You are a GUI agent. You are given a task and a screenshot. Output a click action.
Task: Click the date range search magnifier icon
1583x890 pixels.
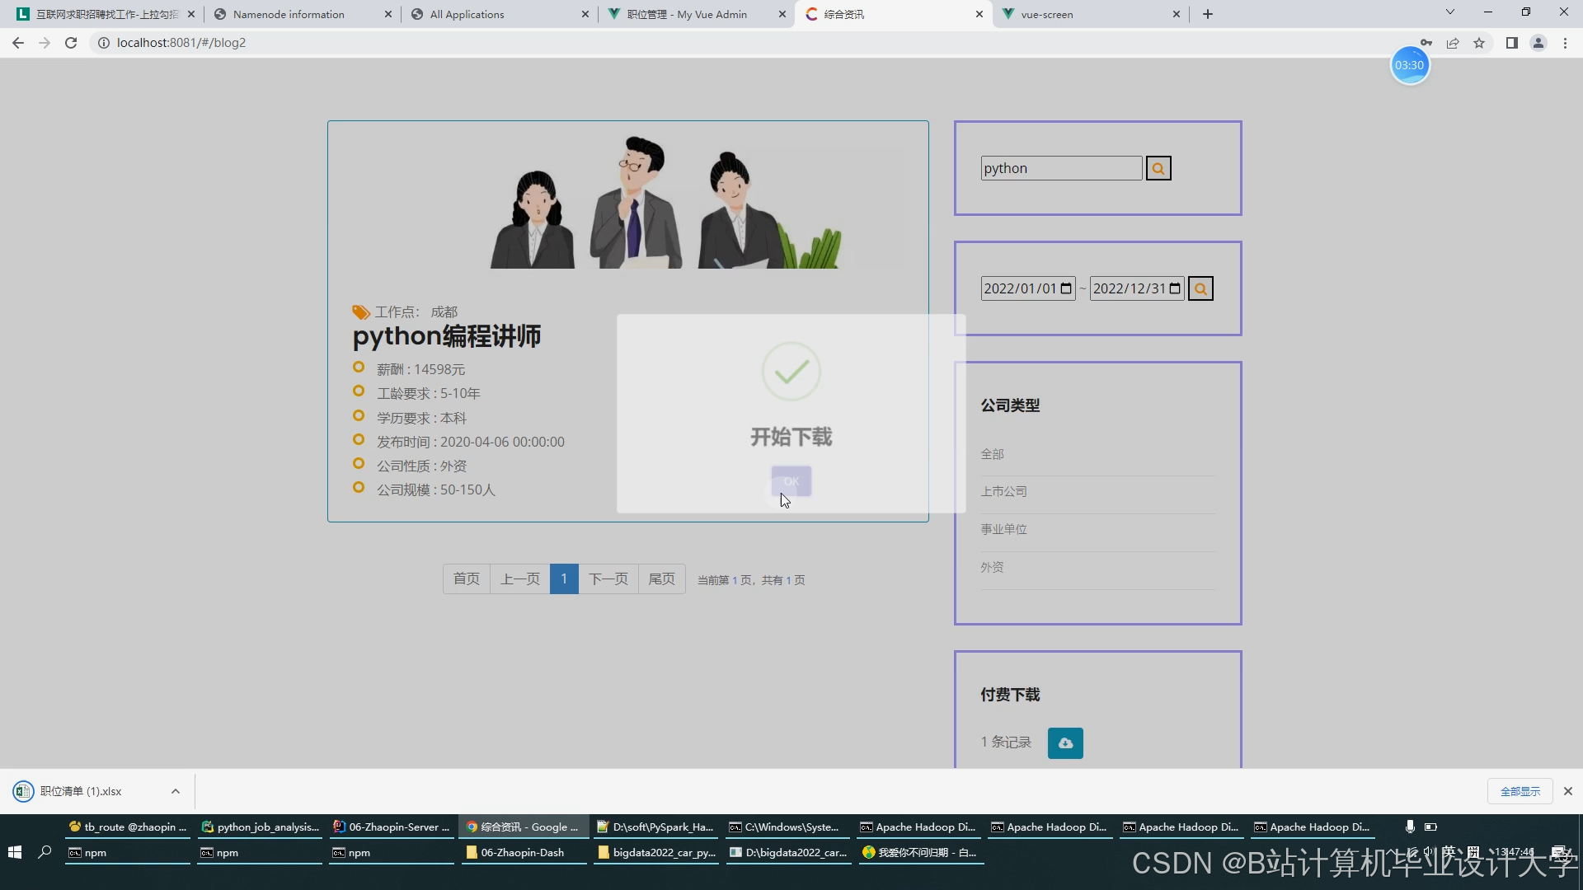click(1200, 288)
